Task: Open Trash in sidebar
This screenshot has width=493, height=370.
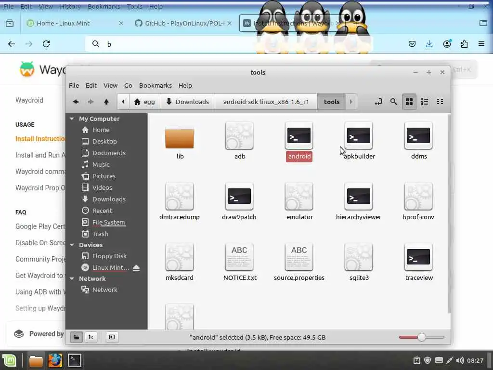Action: [100, 234]
